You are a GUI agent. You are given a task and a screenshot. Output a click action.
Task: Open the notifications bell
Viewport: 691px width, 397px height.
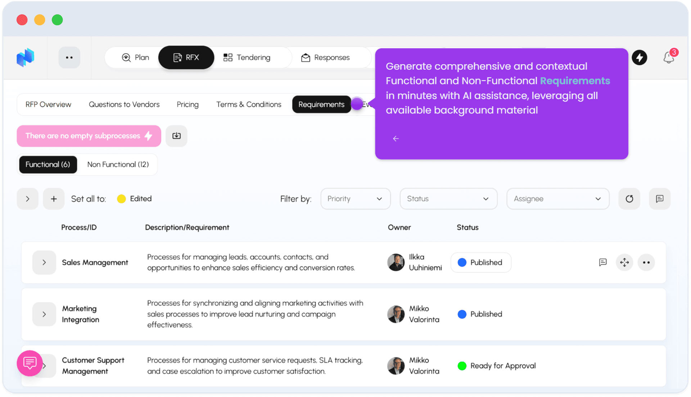[x=669, y=58]
